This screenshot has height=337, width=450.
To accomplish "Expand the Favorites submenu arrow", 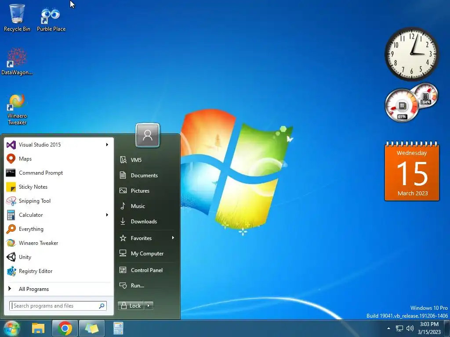I will pos(173,238).
